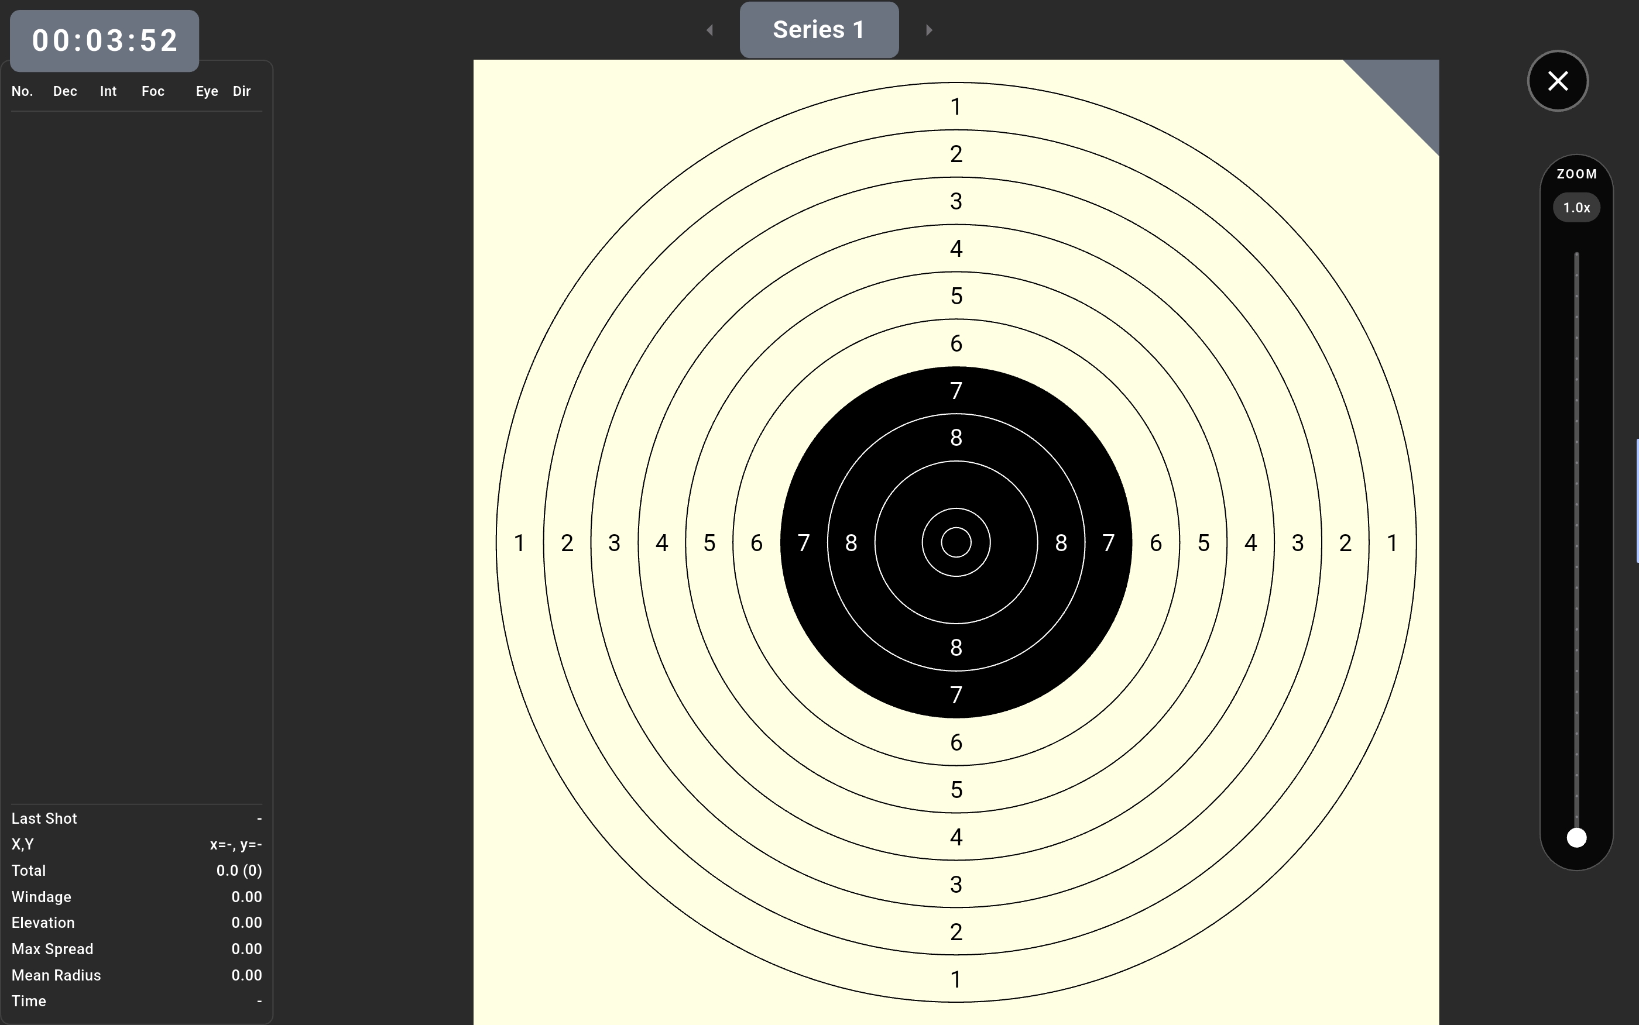1639x1025 pixels.
Task: Click the blue handle on right edge
Action: point(1637,500)
